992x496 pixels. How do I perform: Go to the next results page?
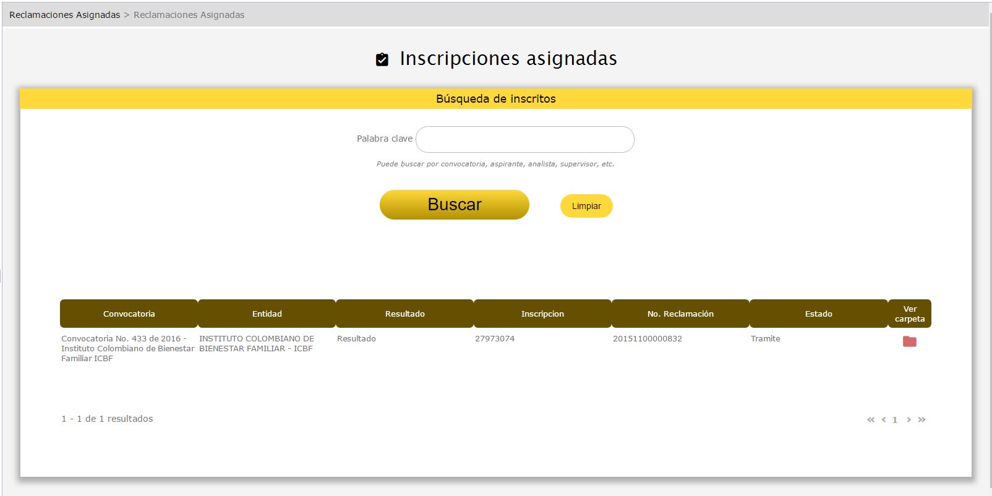909,420
